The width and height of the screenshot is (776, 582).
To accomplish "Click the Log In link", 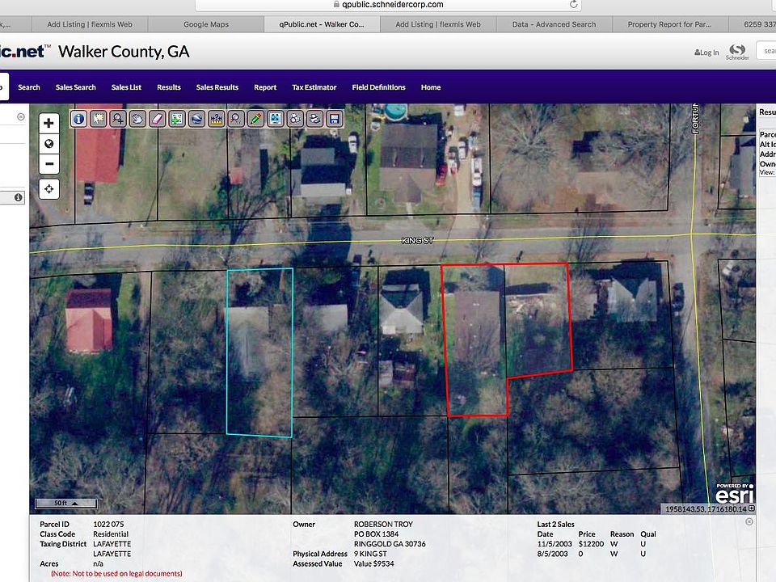I will 706,53.
